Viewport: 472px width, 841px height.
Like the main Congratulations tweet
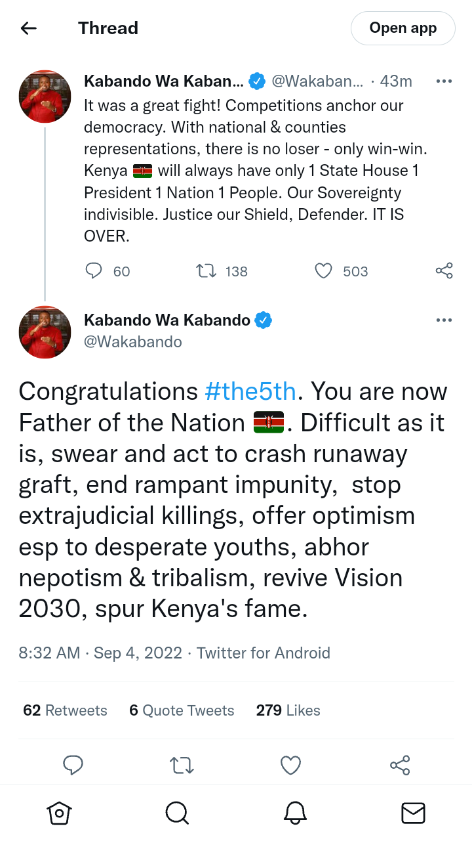290,765
